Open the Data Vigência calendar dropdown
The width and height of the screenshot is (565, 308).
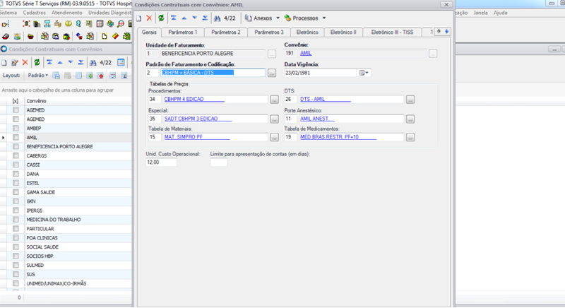pos(364,73)
